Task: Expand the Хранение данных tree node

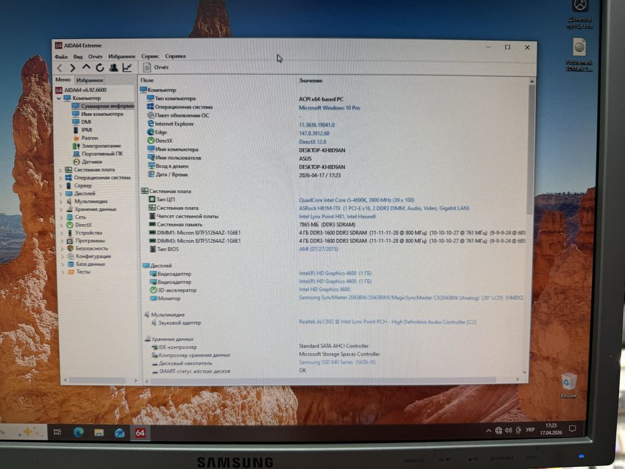Action: [x=62, y=209]
